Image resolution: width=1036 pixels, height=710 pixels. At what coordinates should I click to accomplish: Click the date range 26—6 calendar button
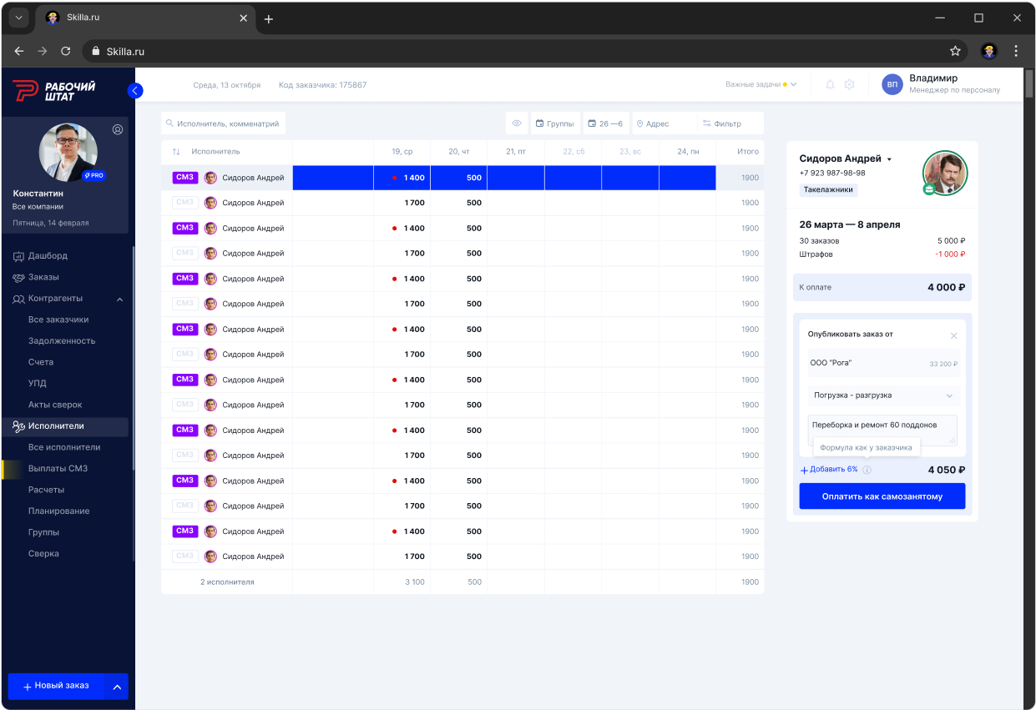click(x=606, y=123)
